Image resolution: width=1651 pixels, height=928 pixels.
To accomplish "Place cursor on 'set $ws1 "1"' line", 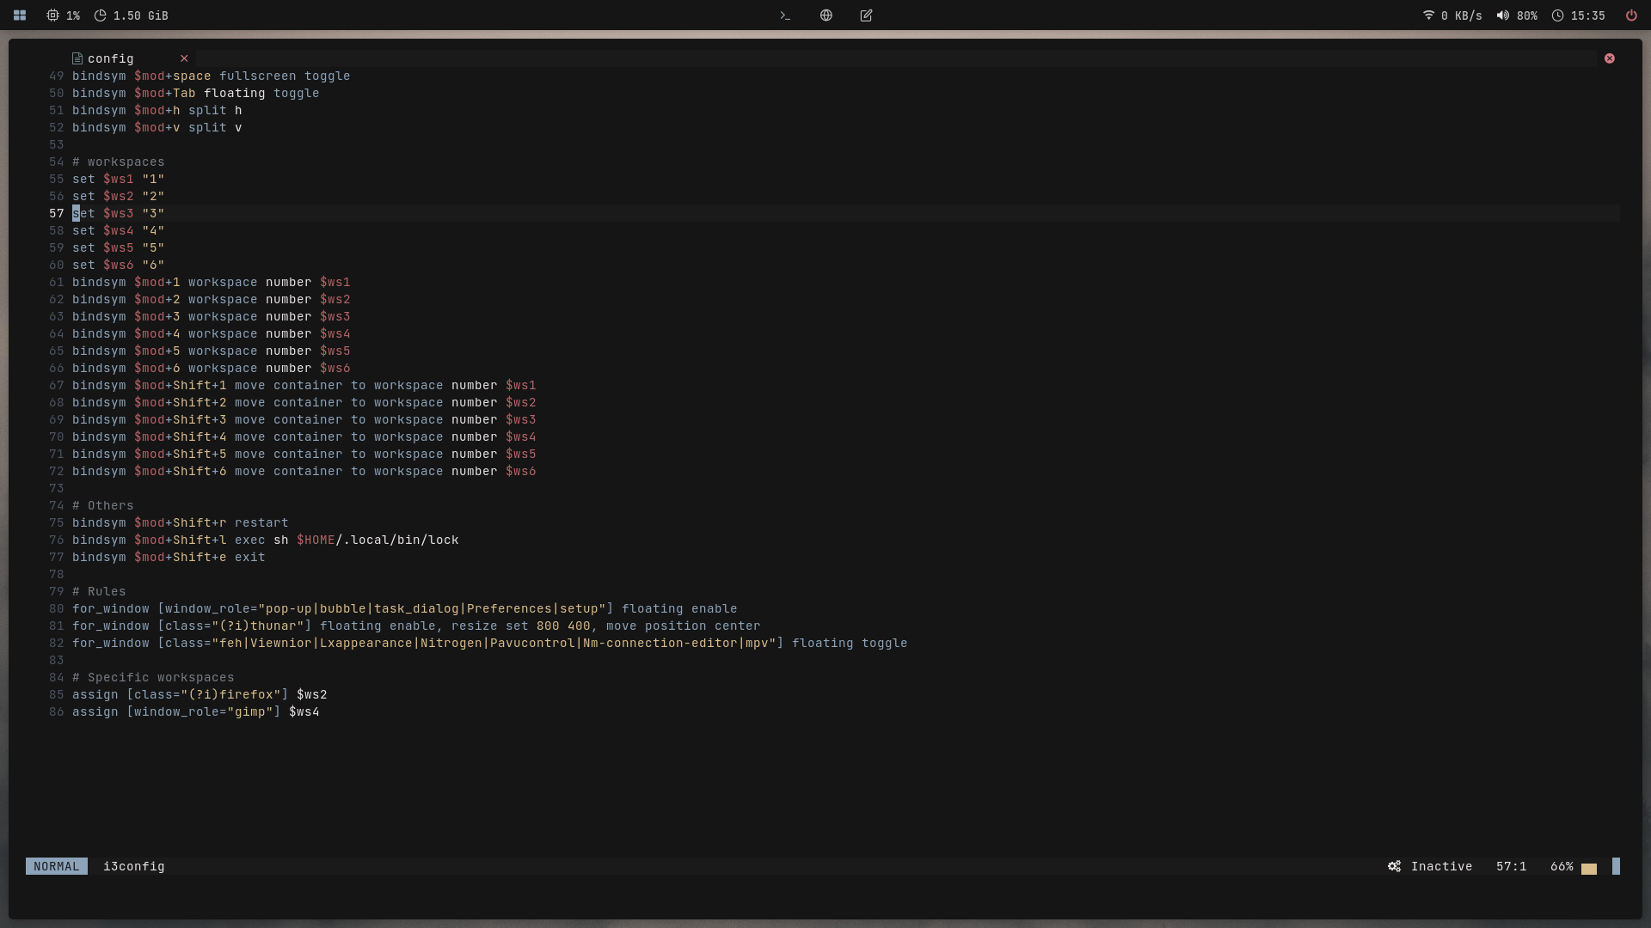I will [x=118, y=179].
